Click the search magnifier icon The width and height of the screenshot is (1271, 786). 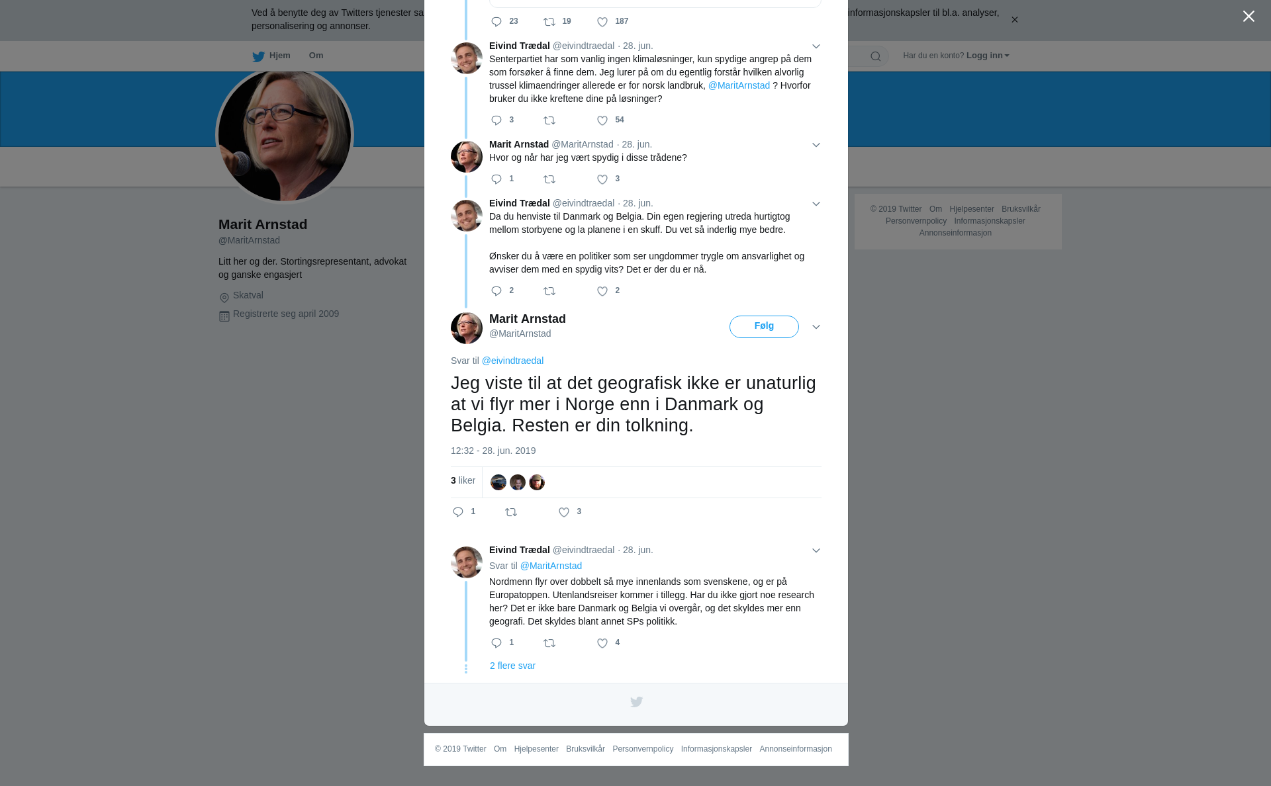pos(876,56)
